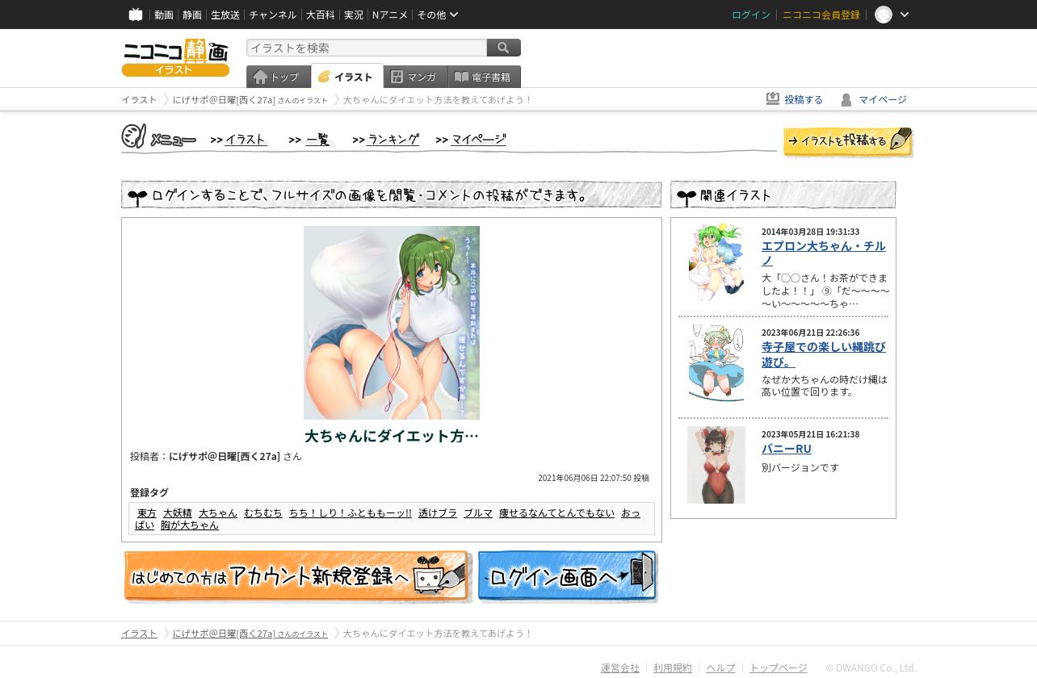The width and height of the screenshot is (1037, 678).
Task: Click アカウント新規登録へ orange button
Action: (297, 576)
